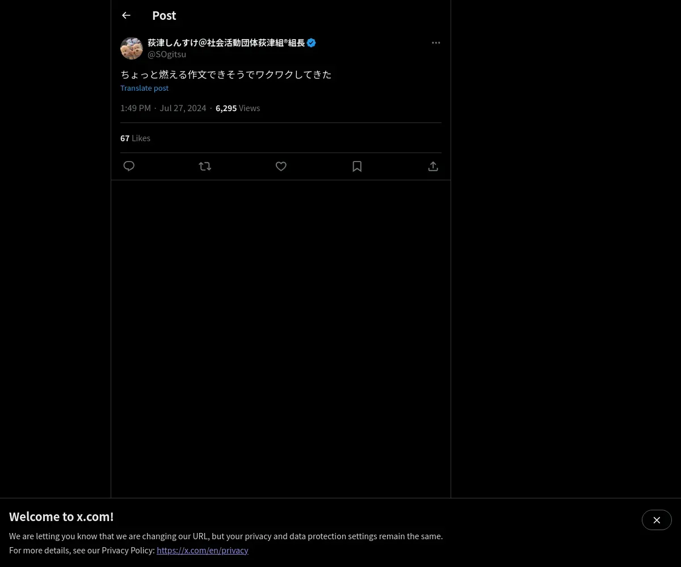
Task: Click the 6,295 Views count
Action: pos(238,108)
